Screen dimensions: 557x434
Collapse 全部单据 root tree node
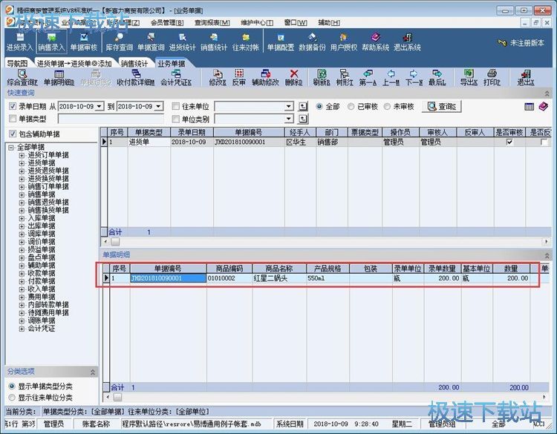tap(11, 148)
